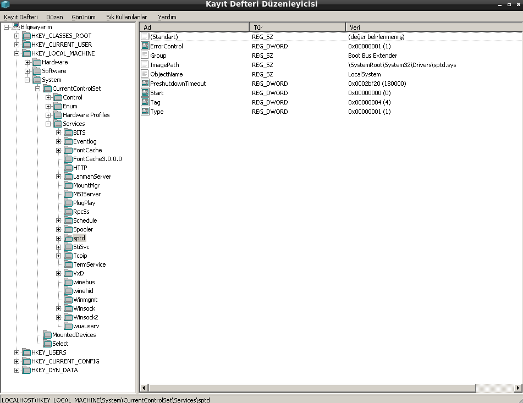Click the Type DWORD value icon
The image size is (523, 403).
point(145,111)
